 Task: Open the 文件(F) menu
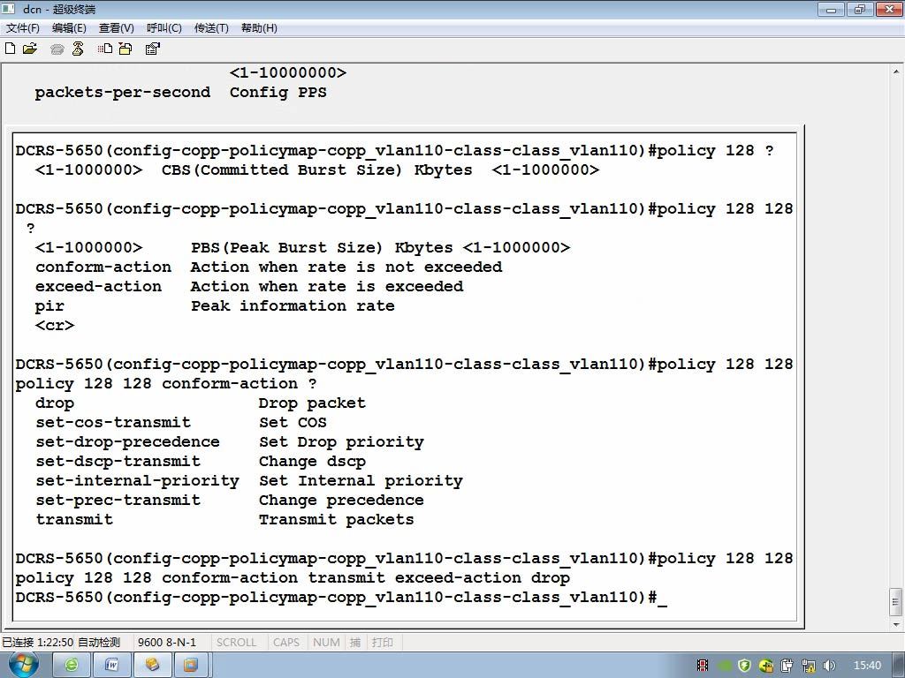click(22, 28)
